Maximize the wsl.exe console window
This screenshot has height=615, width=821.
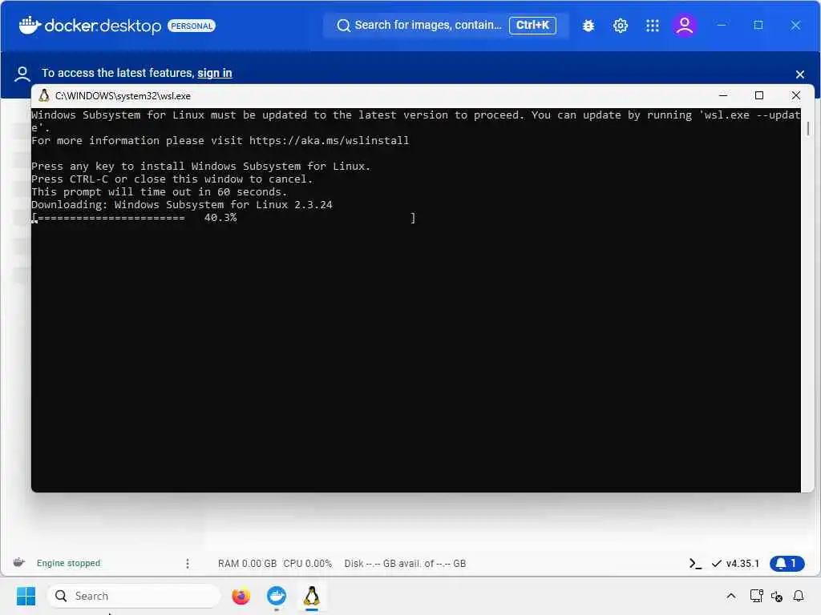(759, 95)
